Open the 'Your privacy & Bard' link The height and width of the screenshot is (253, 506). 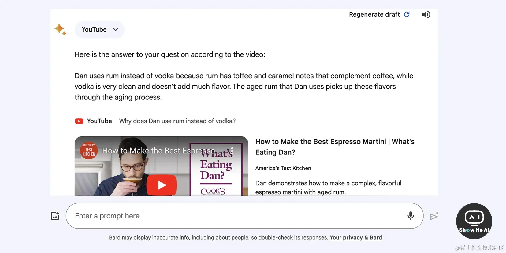click(x=356, y=237)
